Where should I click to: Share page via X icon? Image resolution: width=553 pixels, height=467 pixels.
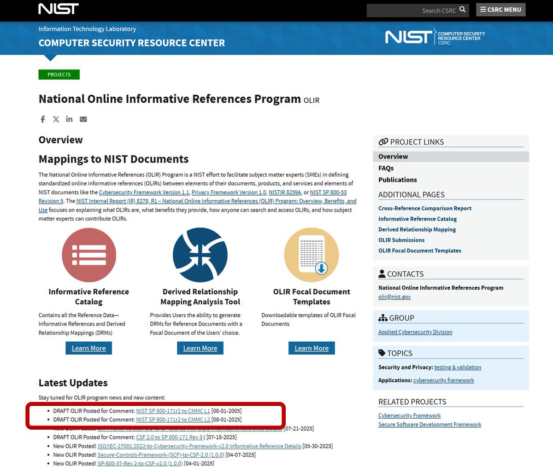click(56, 119)
